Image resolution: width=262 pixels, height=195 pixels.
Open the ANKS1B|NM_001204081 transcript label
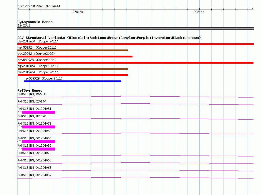point(34,109)
